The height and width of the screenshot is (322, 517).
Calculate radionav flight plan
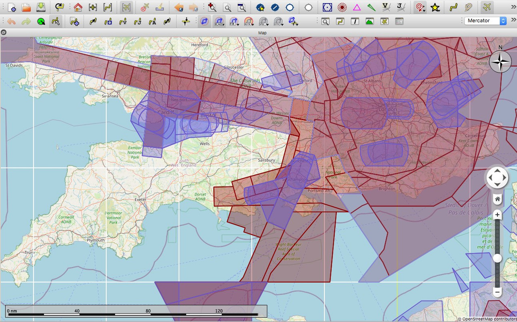(x=108, y=21)
